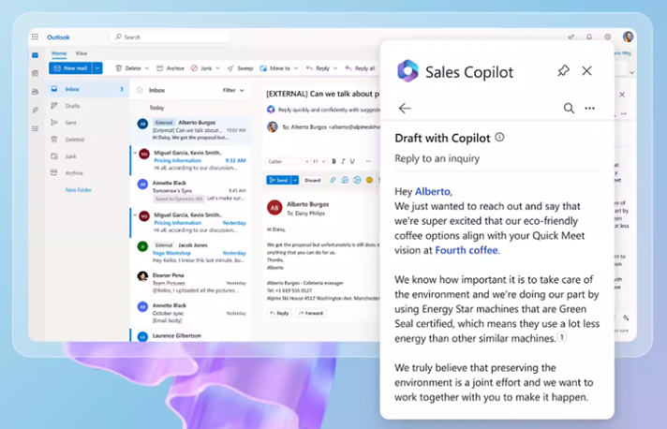Send the reply email
Viewport: 667px width, 429px height.
point(279,180)
